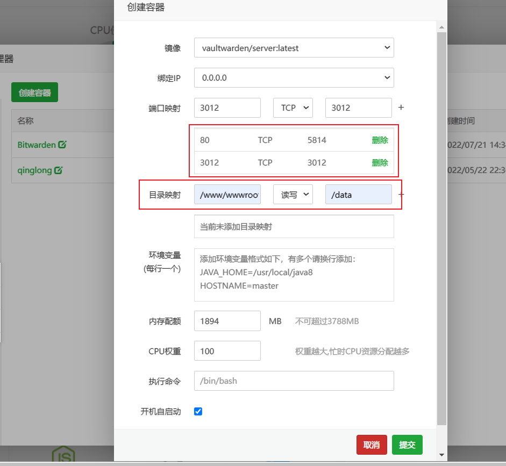Screen dimensions: 506x466
Task: Click the 名称 column header
Action: [x=25, y=120]
